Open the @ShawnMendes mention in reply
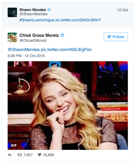The width and height of the screenshot is (136, 163). [x=24, y=50]
